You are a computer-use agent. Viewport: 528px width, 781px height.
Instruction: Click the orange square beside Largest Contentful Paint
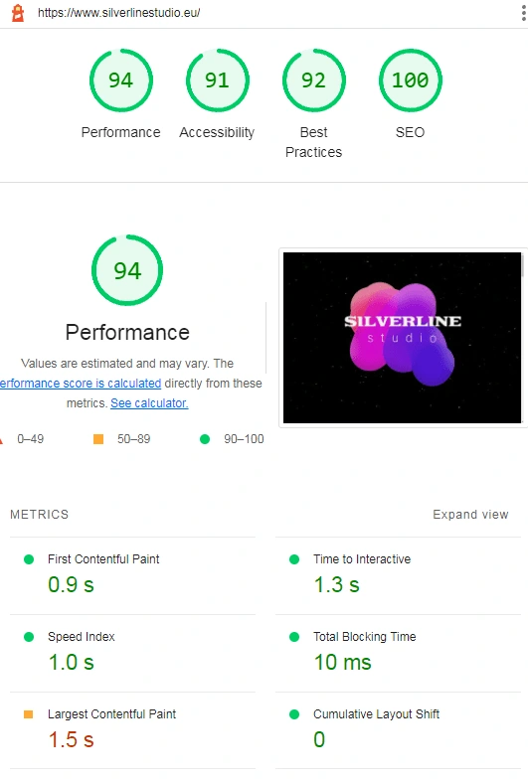click(29, 714)
